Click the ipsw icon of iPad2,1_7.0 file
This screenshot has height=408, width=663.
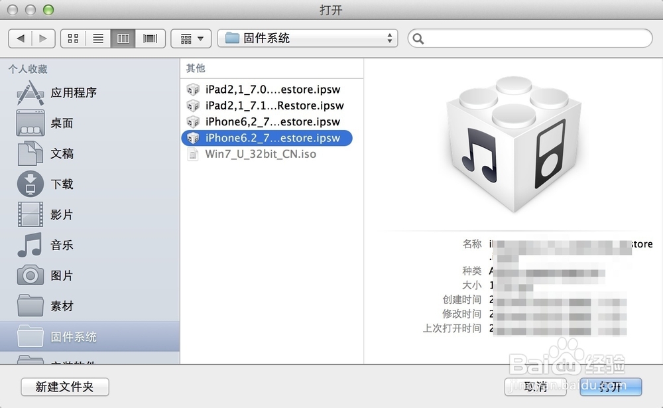(193, 90)
